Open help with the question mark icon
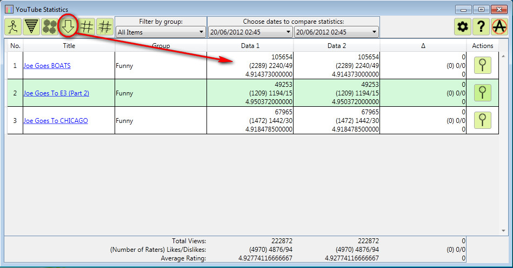This screenshot has width=513, height=268. [481, 26]
